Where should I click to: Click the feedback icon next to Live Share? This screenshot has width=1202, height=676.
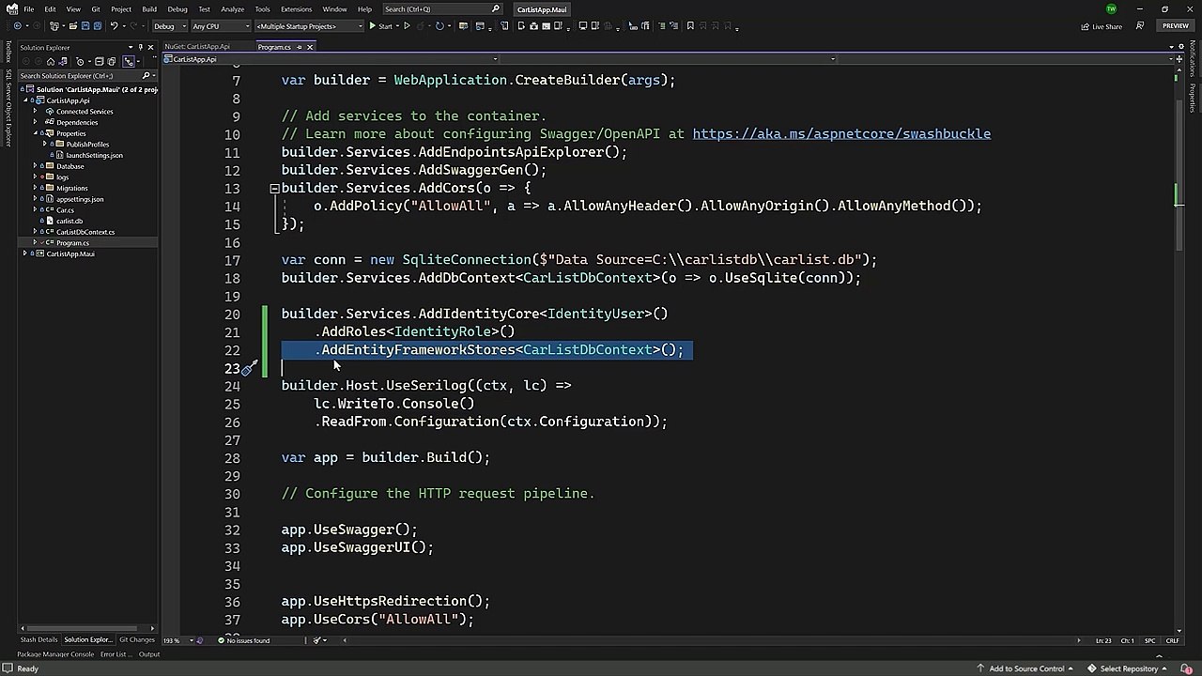1140,26
